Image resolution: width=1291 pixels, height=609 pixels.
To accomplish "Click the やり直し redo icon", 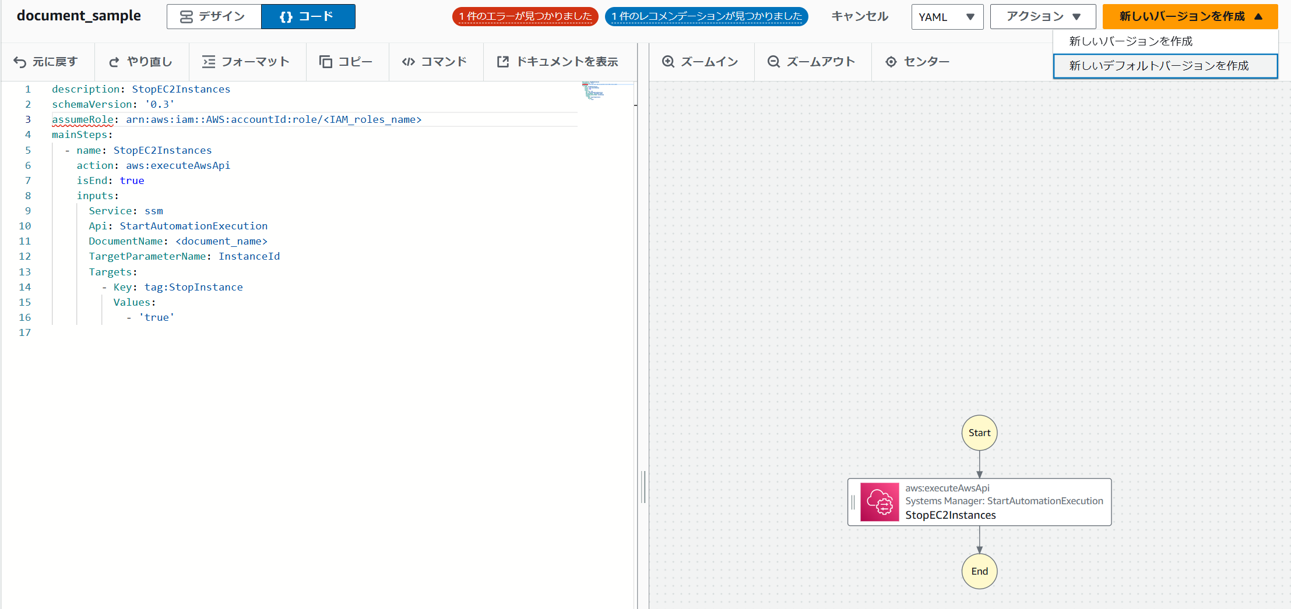I will click(x=114, y=62).
